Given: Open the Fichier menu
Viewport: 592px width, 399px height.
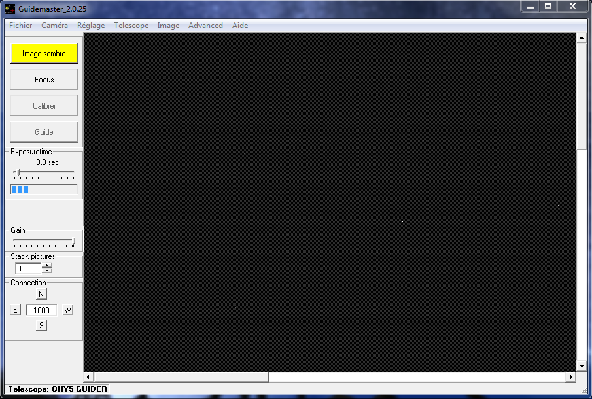Looking at the screenshot, I should (20, 26).
